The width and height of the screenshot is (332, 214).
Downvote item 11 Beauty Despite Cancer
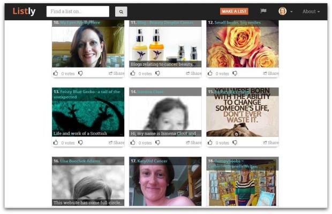pyautogui.click(x=158, y=73)
